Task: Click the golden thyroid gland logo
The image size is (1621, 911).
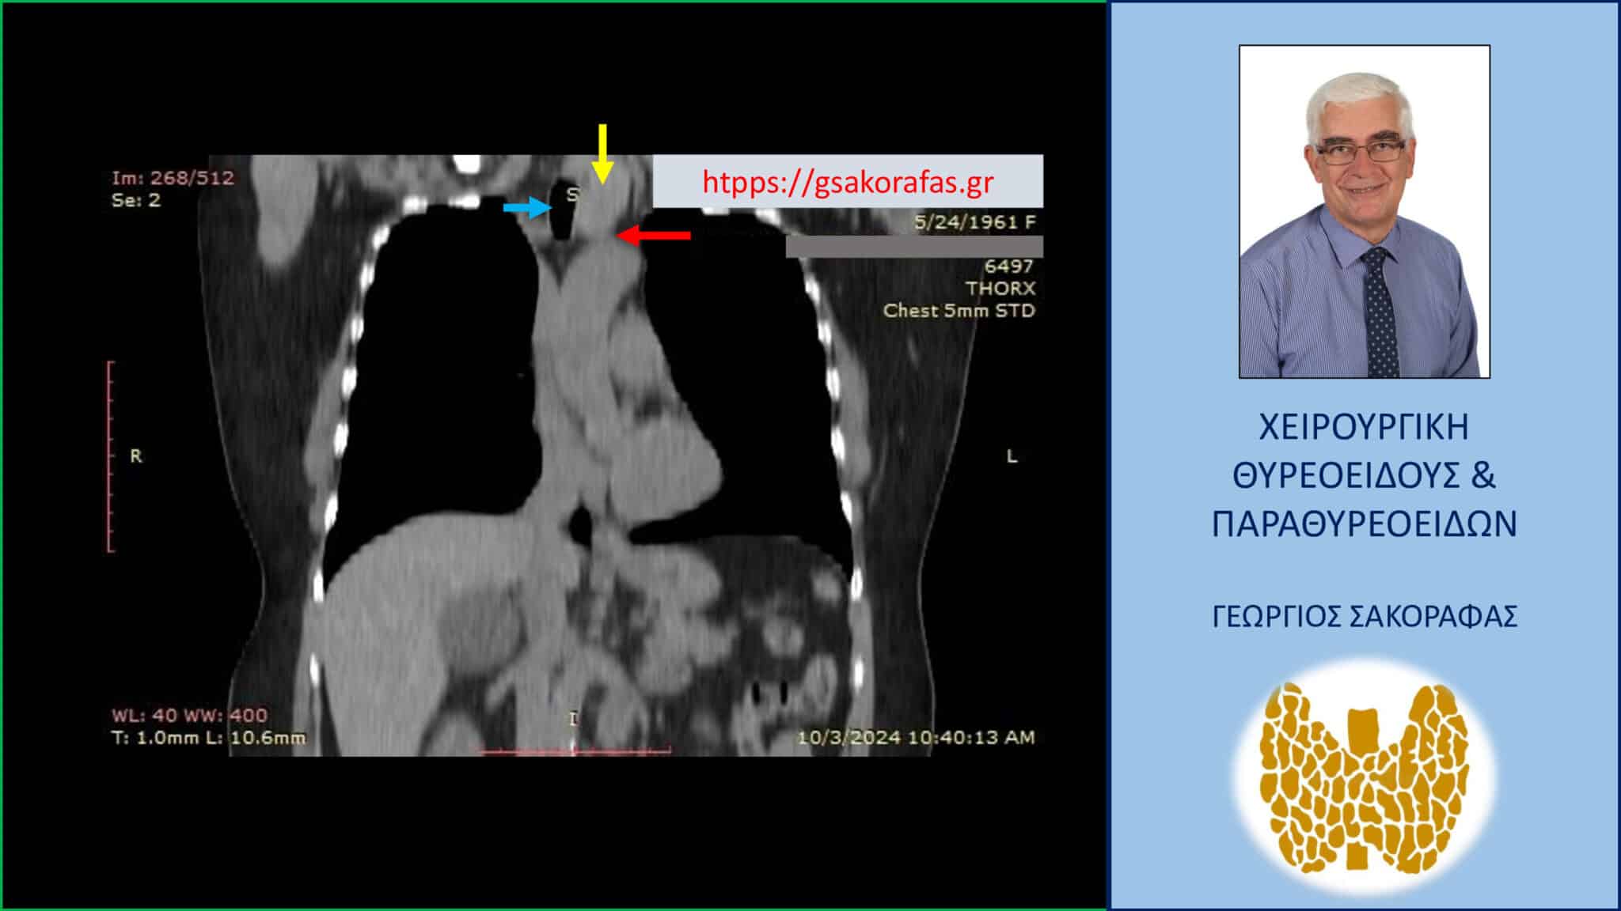Action: [x=1364, y=775]
